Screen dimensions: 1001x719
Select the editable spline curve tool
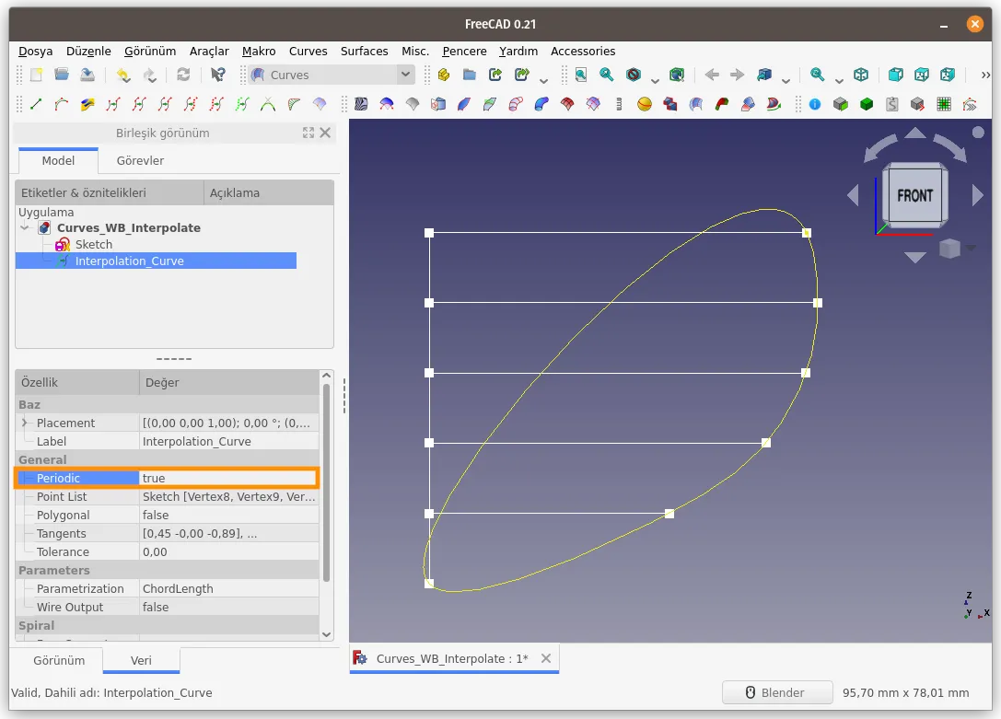pos(62,104)
